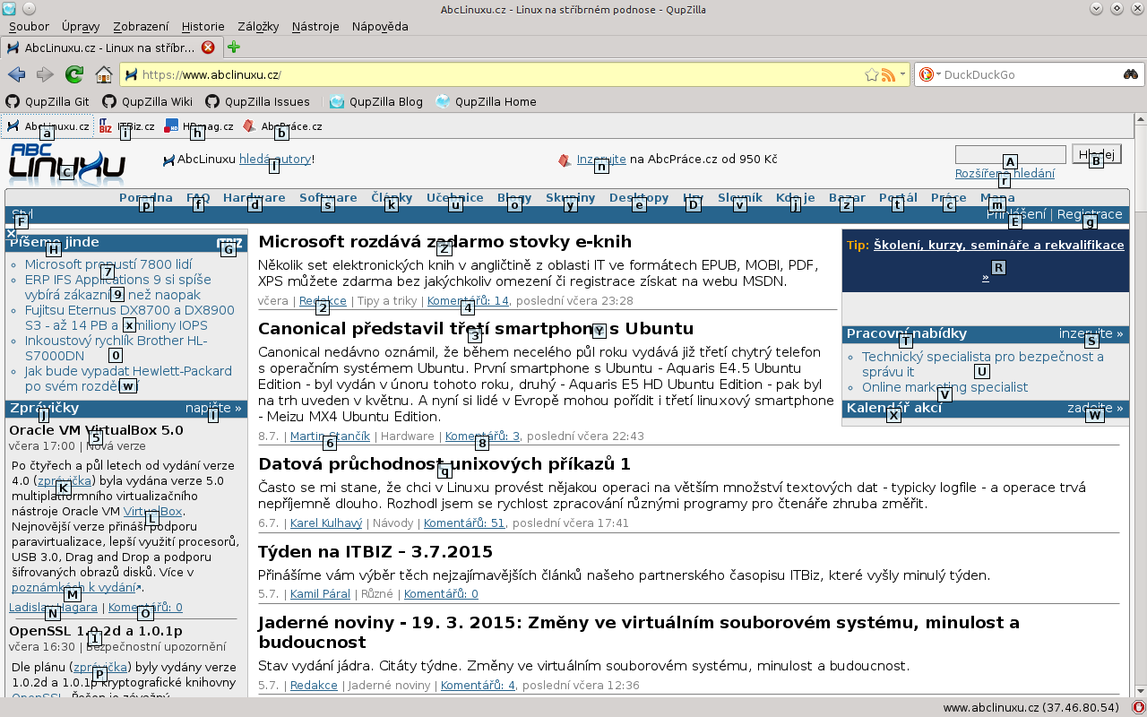Open the Desktopy navigation link

(x=639, y=198)
